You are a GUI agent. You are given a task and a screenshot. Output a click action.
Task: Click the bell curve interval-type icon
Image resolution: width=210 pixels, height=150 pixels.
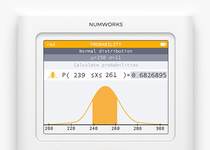(52, 75)
